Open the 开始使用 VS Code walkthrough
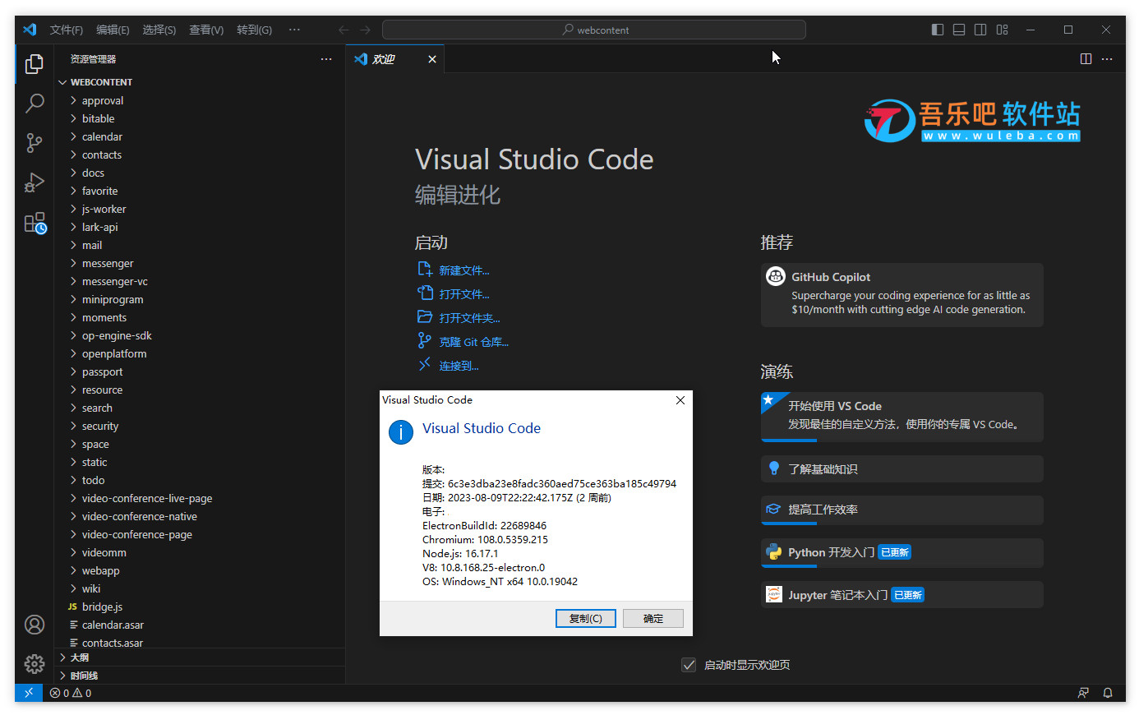This screenshot has width=1139, height=715. pyautogui.click(x=902, y=417)
